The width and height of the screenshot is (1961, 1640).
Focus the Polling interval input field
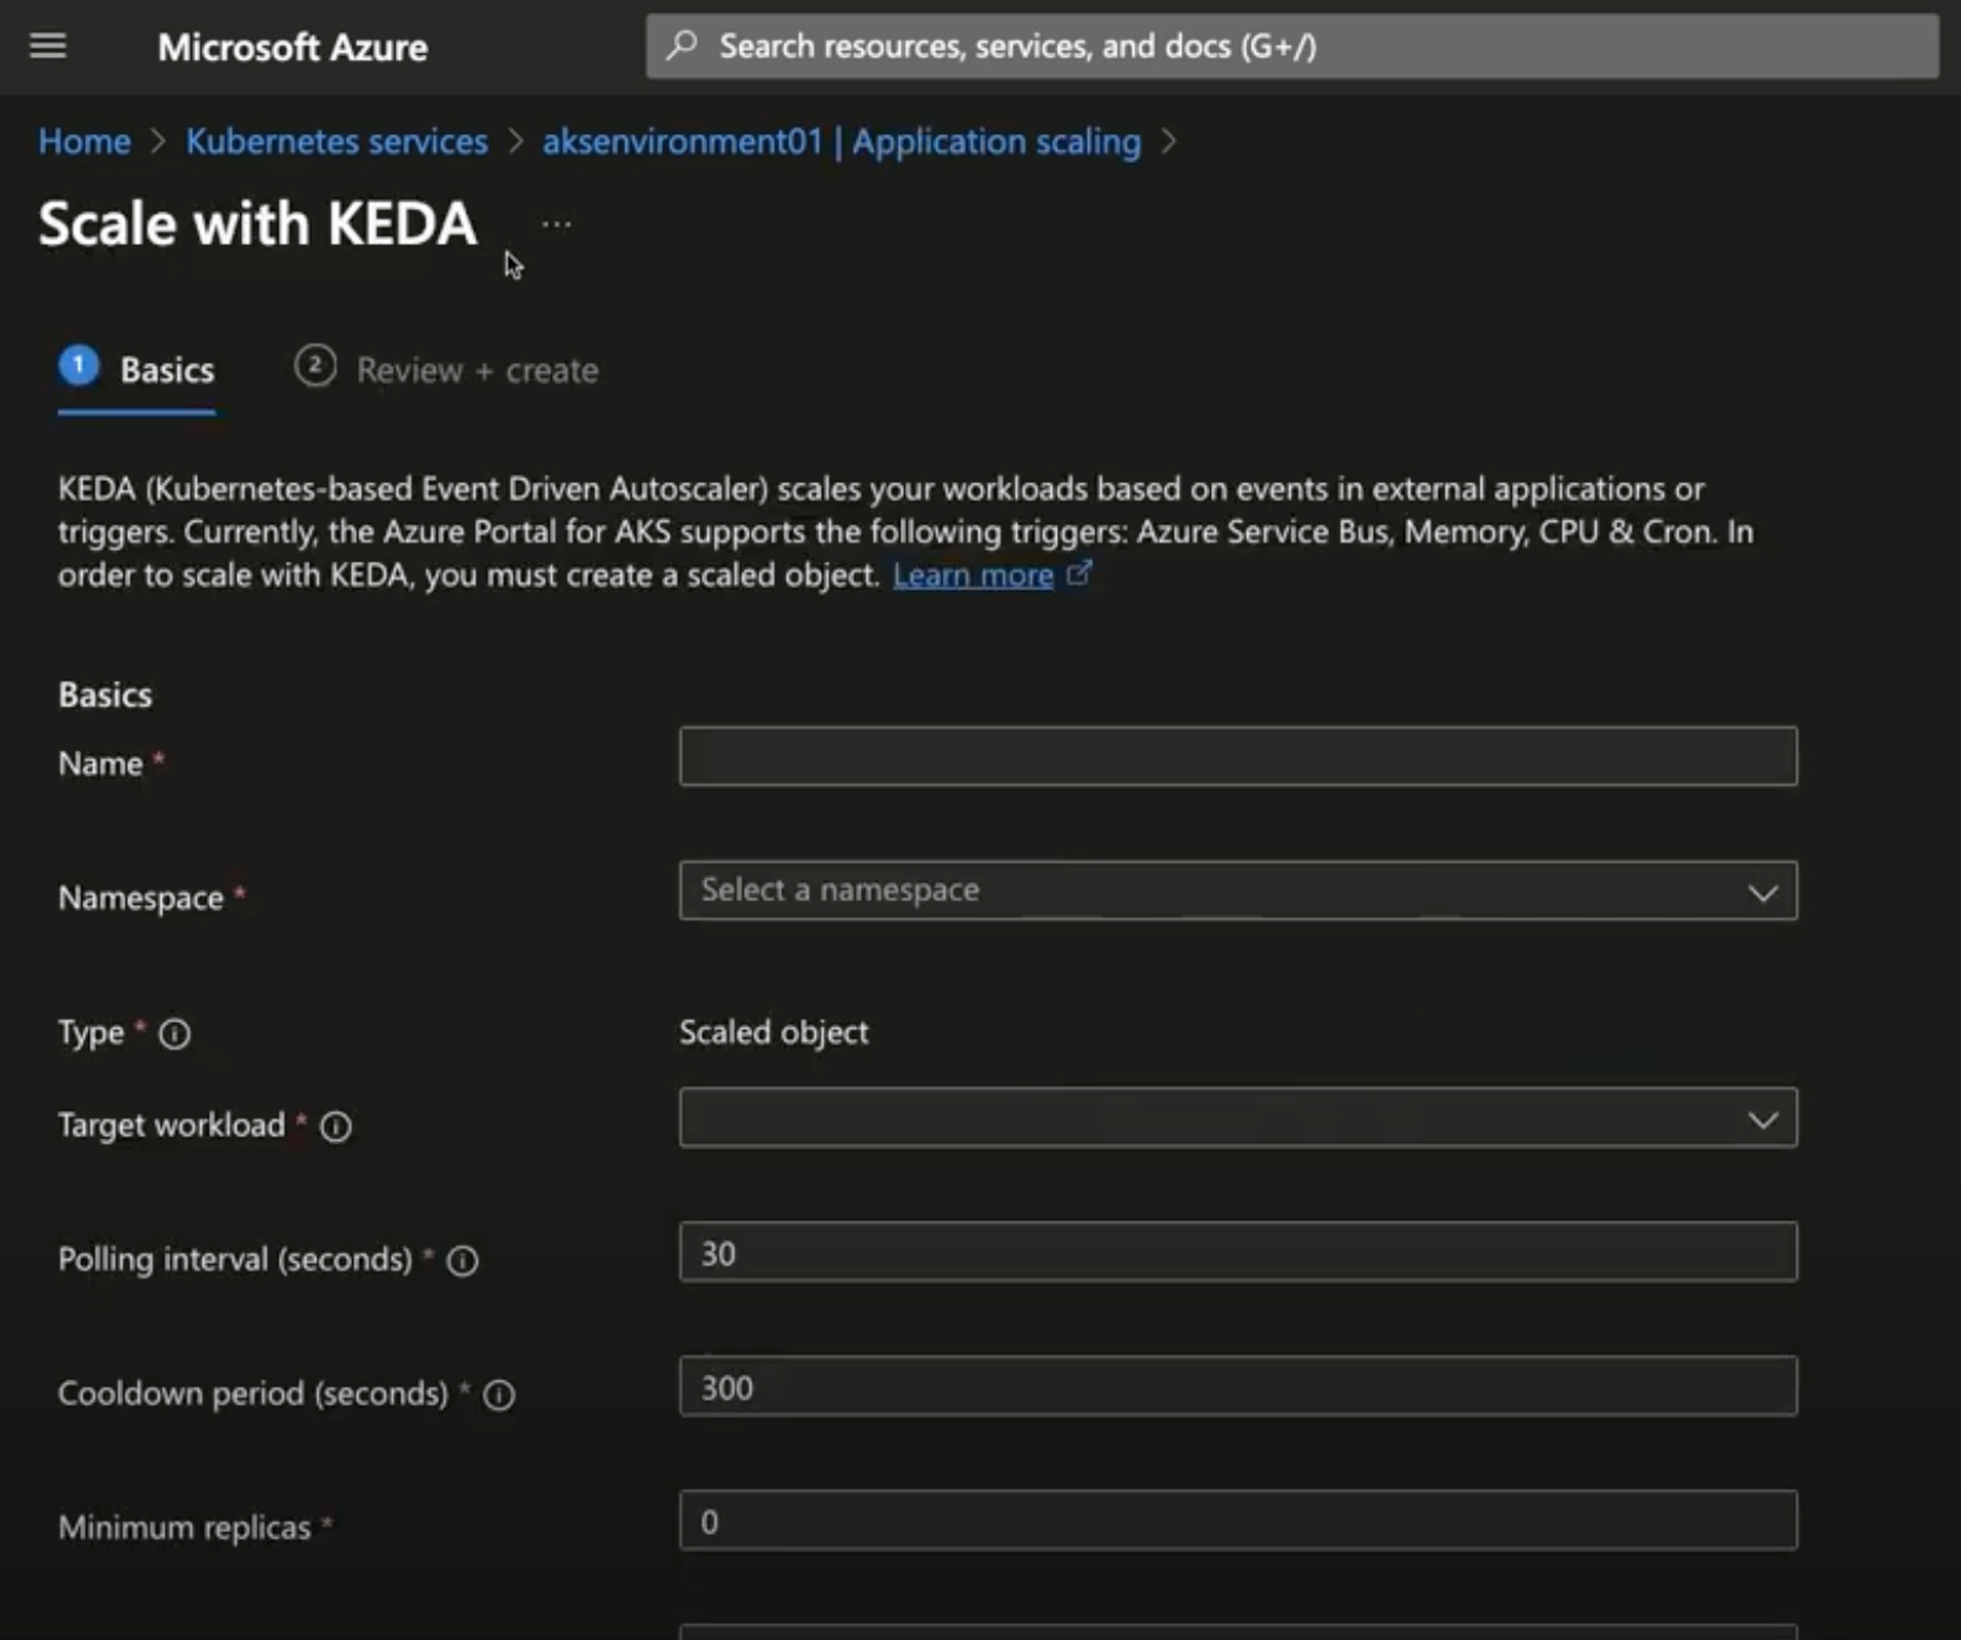pyautogui.click(x=1237, y=1252)
